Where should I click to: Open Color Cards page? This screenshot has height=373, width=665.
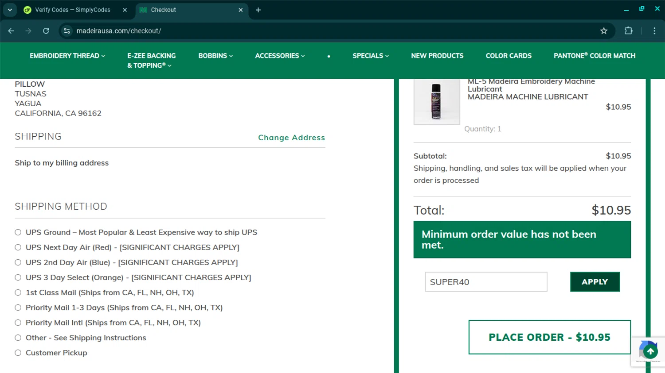click(509, 56)
